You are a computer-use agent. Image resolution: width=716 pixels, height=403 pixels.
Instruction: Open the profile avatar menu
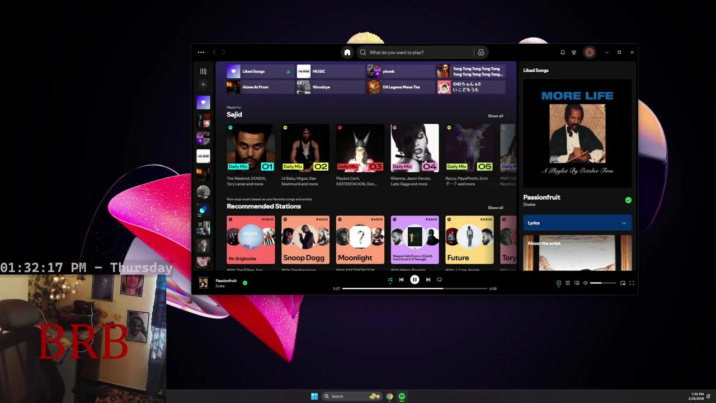589,52
